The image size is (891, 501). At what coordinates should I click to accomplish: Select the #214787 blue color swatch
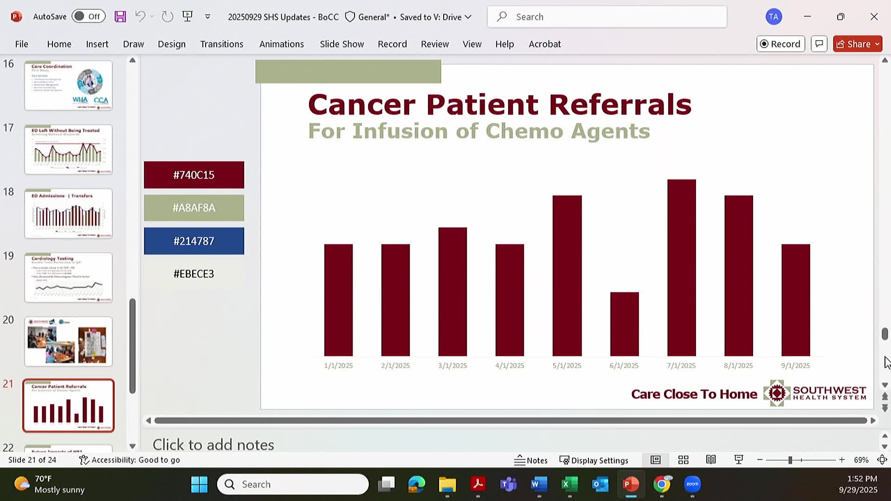(x=194, y=241)
